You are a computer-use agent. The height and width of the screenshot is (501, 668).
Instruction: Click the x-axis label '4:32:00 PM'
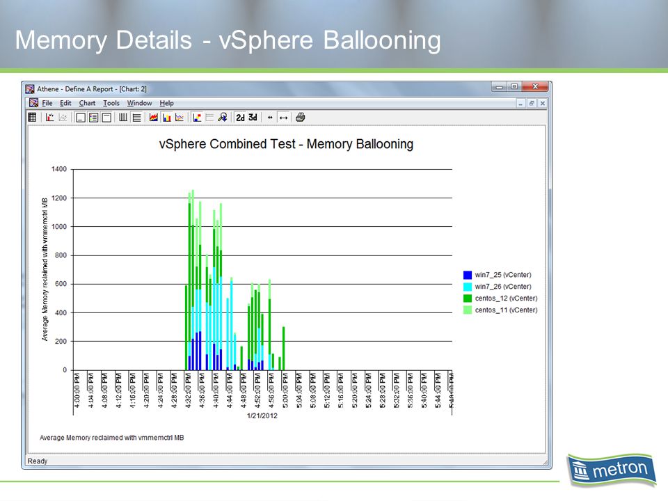pos(189,390)
